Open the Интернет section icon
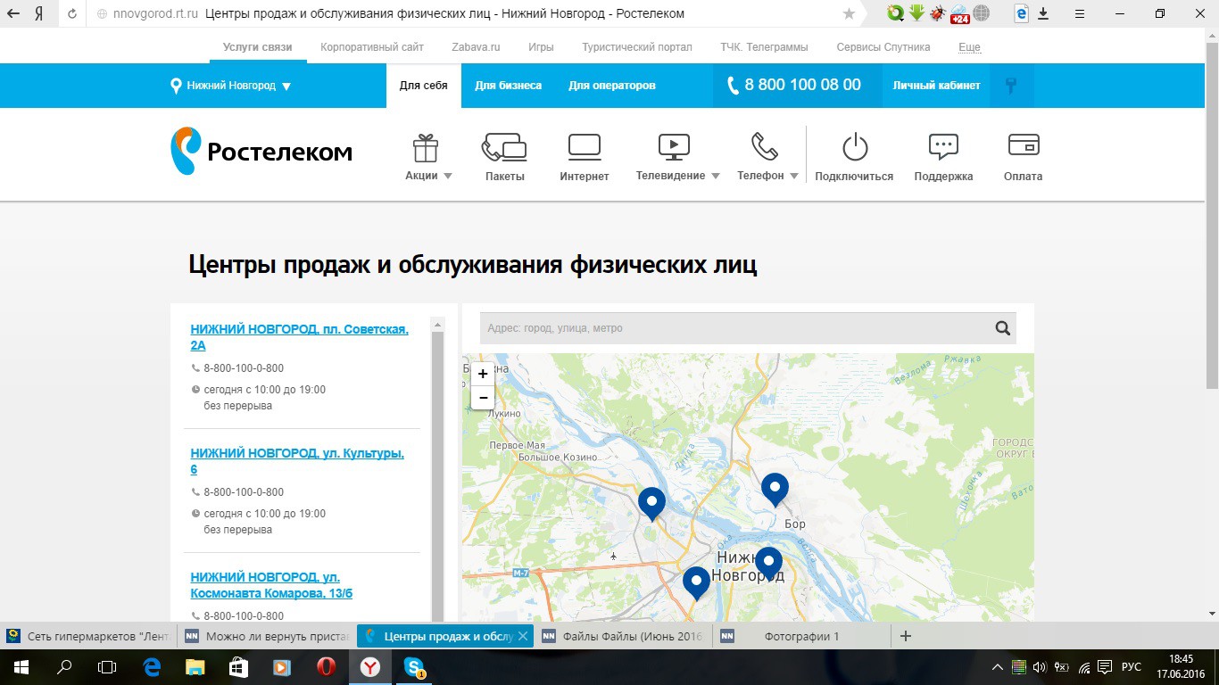 [x=585, y=147]
